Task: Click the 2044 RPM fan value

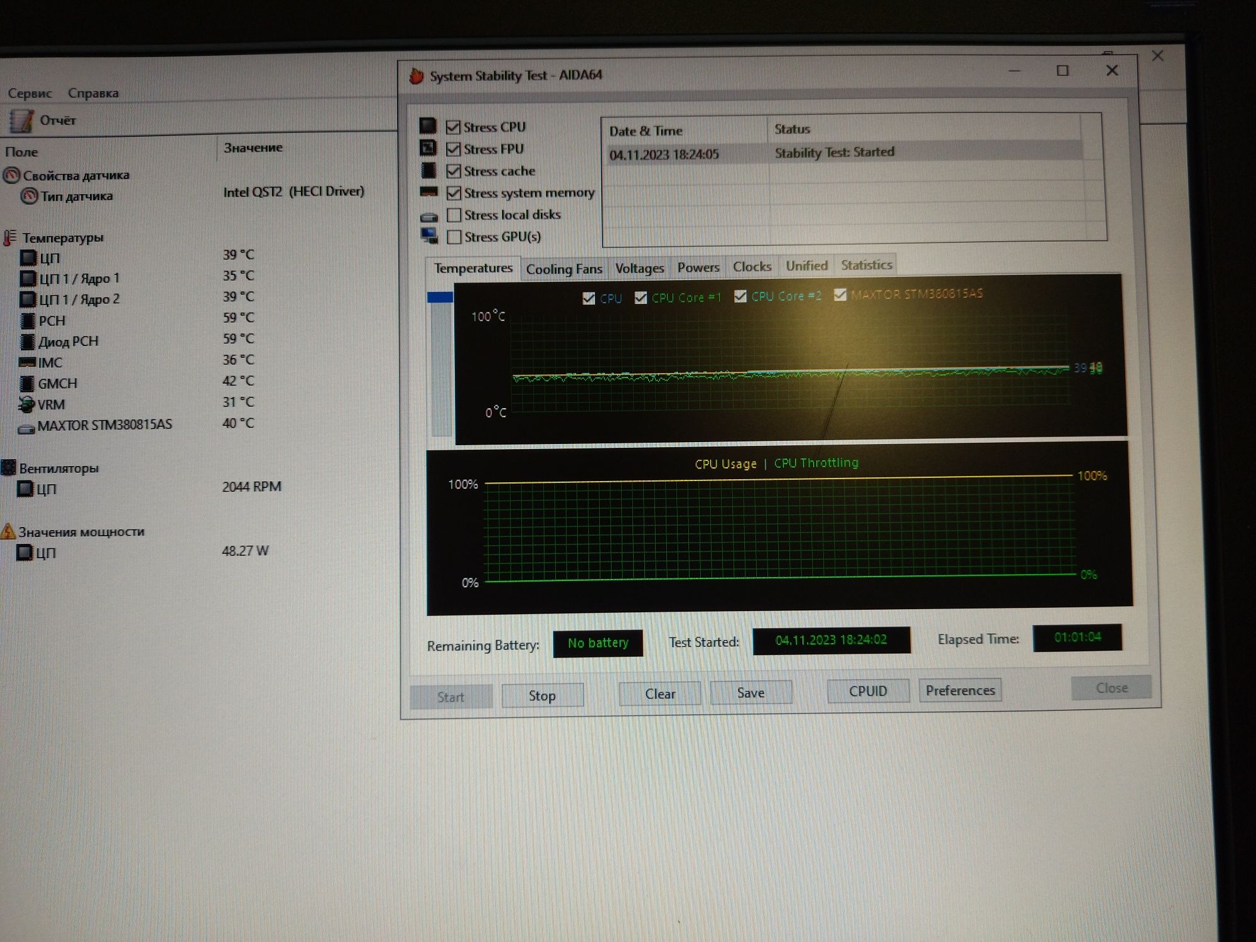Action: tap(252, 487)
